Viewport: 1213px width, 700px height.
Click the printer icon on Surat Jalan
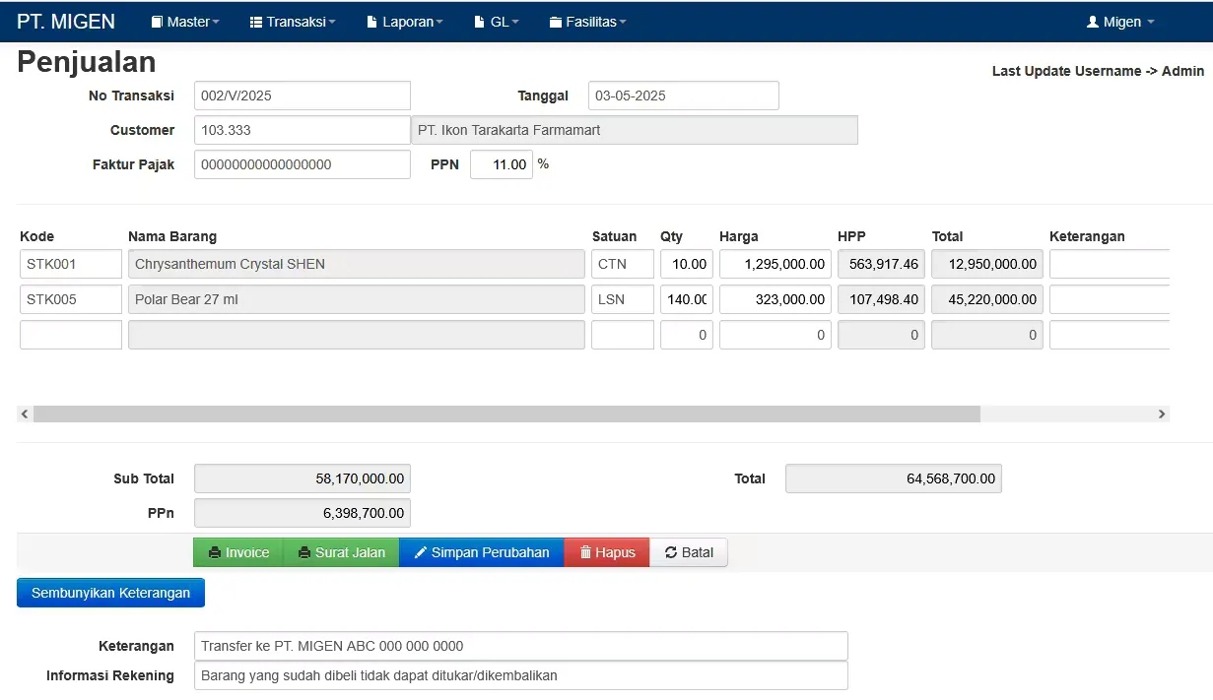[x=304, y=553]
